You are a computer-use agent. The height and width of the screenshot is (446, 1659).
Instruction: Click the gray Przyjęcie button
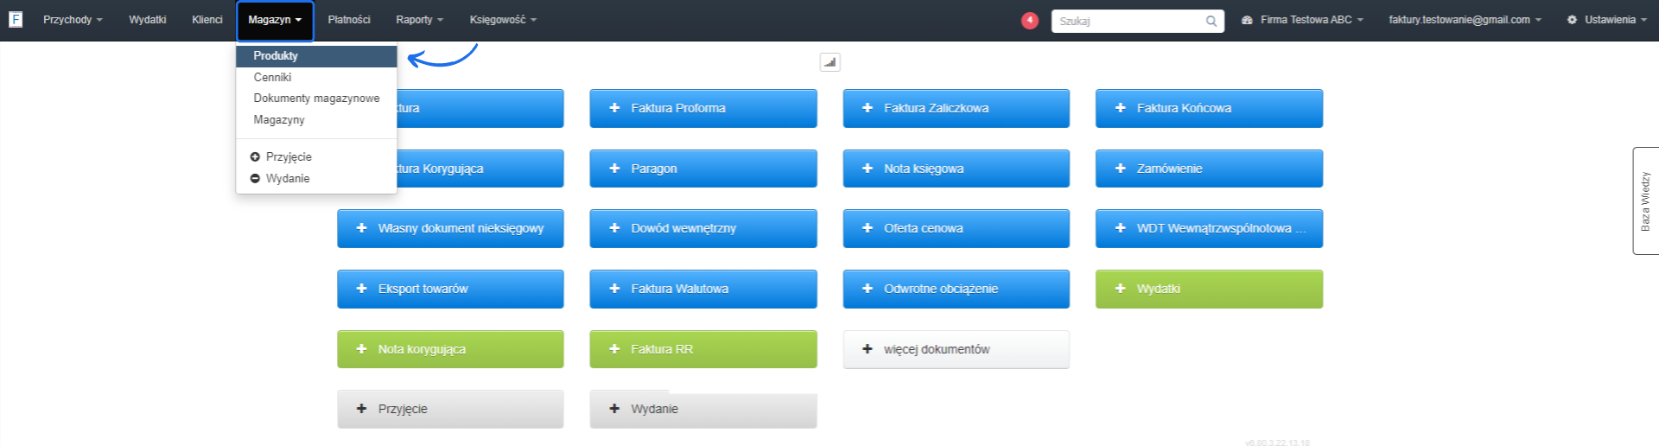(x=450, y=409)
